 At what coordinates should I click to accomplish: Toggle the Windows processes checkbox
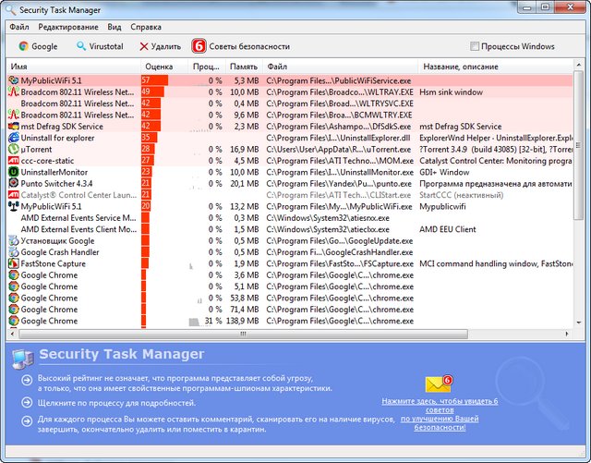coord(475,46)
